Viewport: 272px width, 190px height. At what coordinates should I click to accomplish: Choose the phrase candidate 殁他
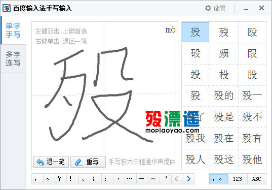coord(252,160)
